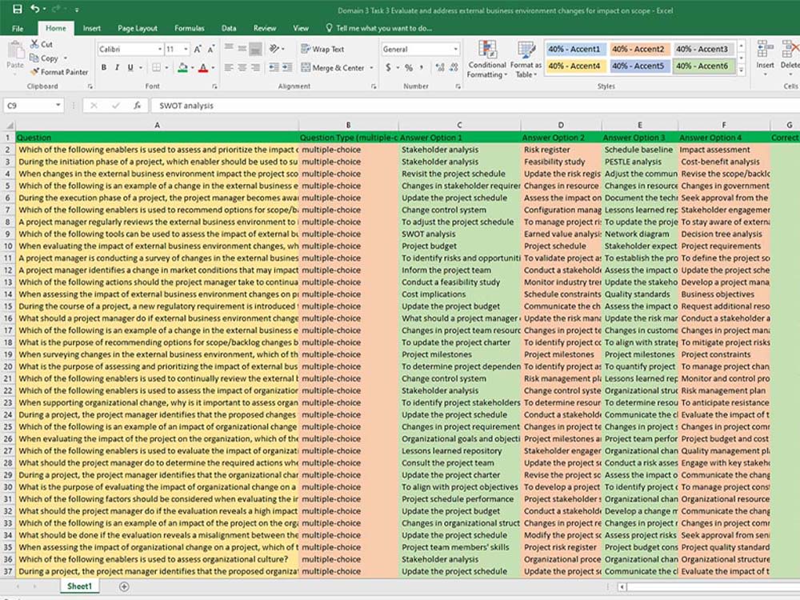
Task: Expand the cell styles gallery More arrow
Action: point(742,71)
